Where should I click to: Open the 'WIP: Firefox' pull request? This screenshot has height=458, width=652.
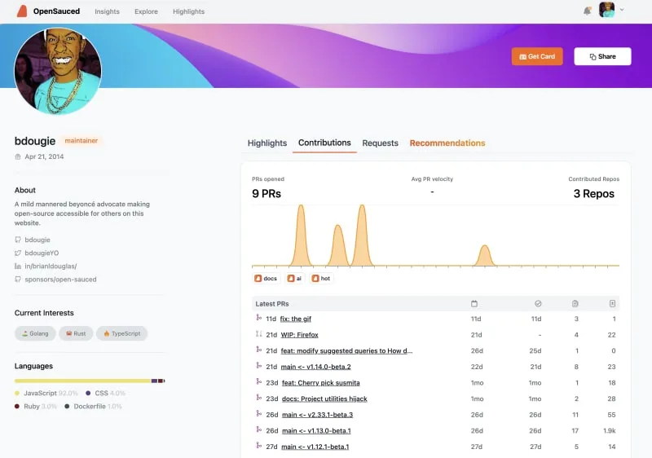299,335
